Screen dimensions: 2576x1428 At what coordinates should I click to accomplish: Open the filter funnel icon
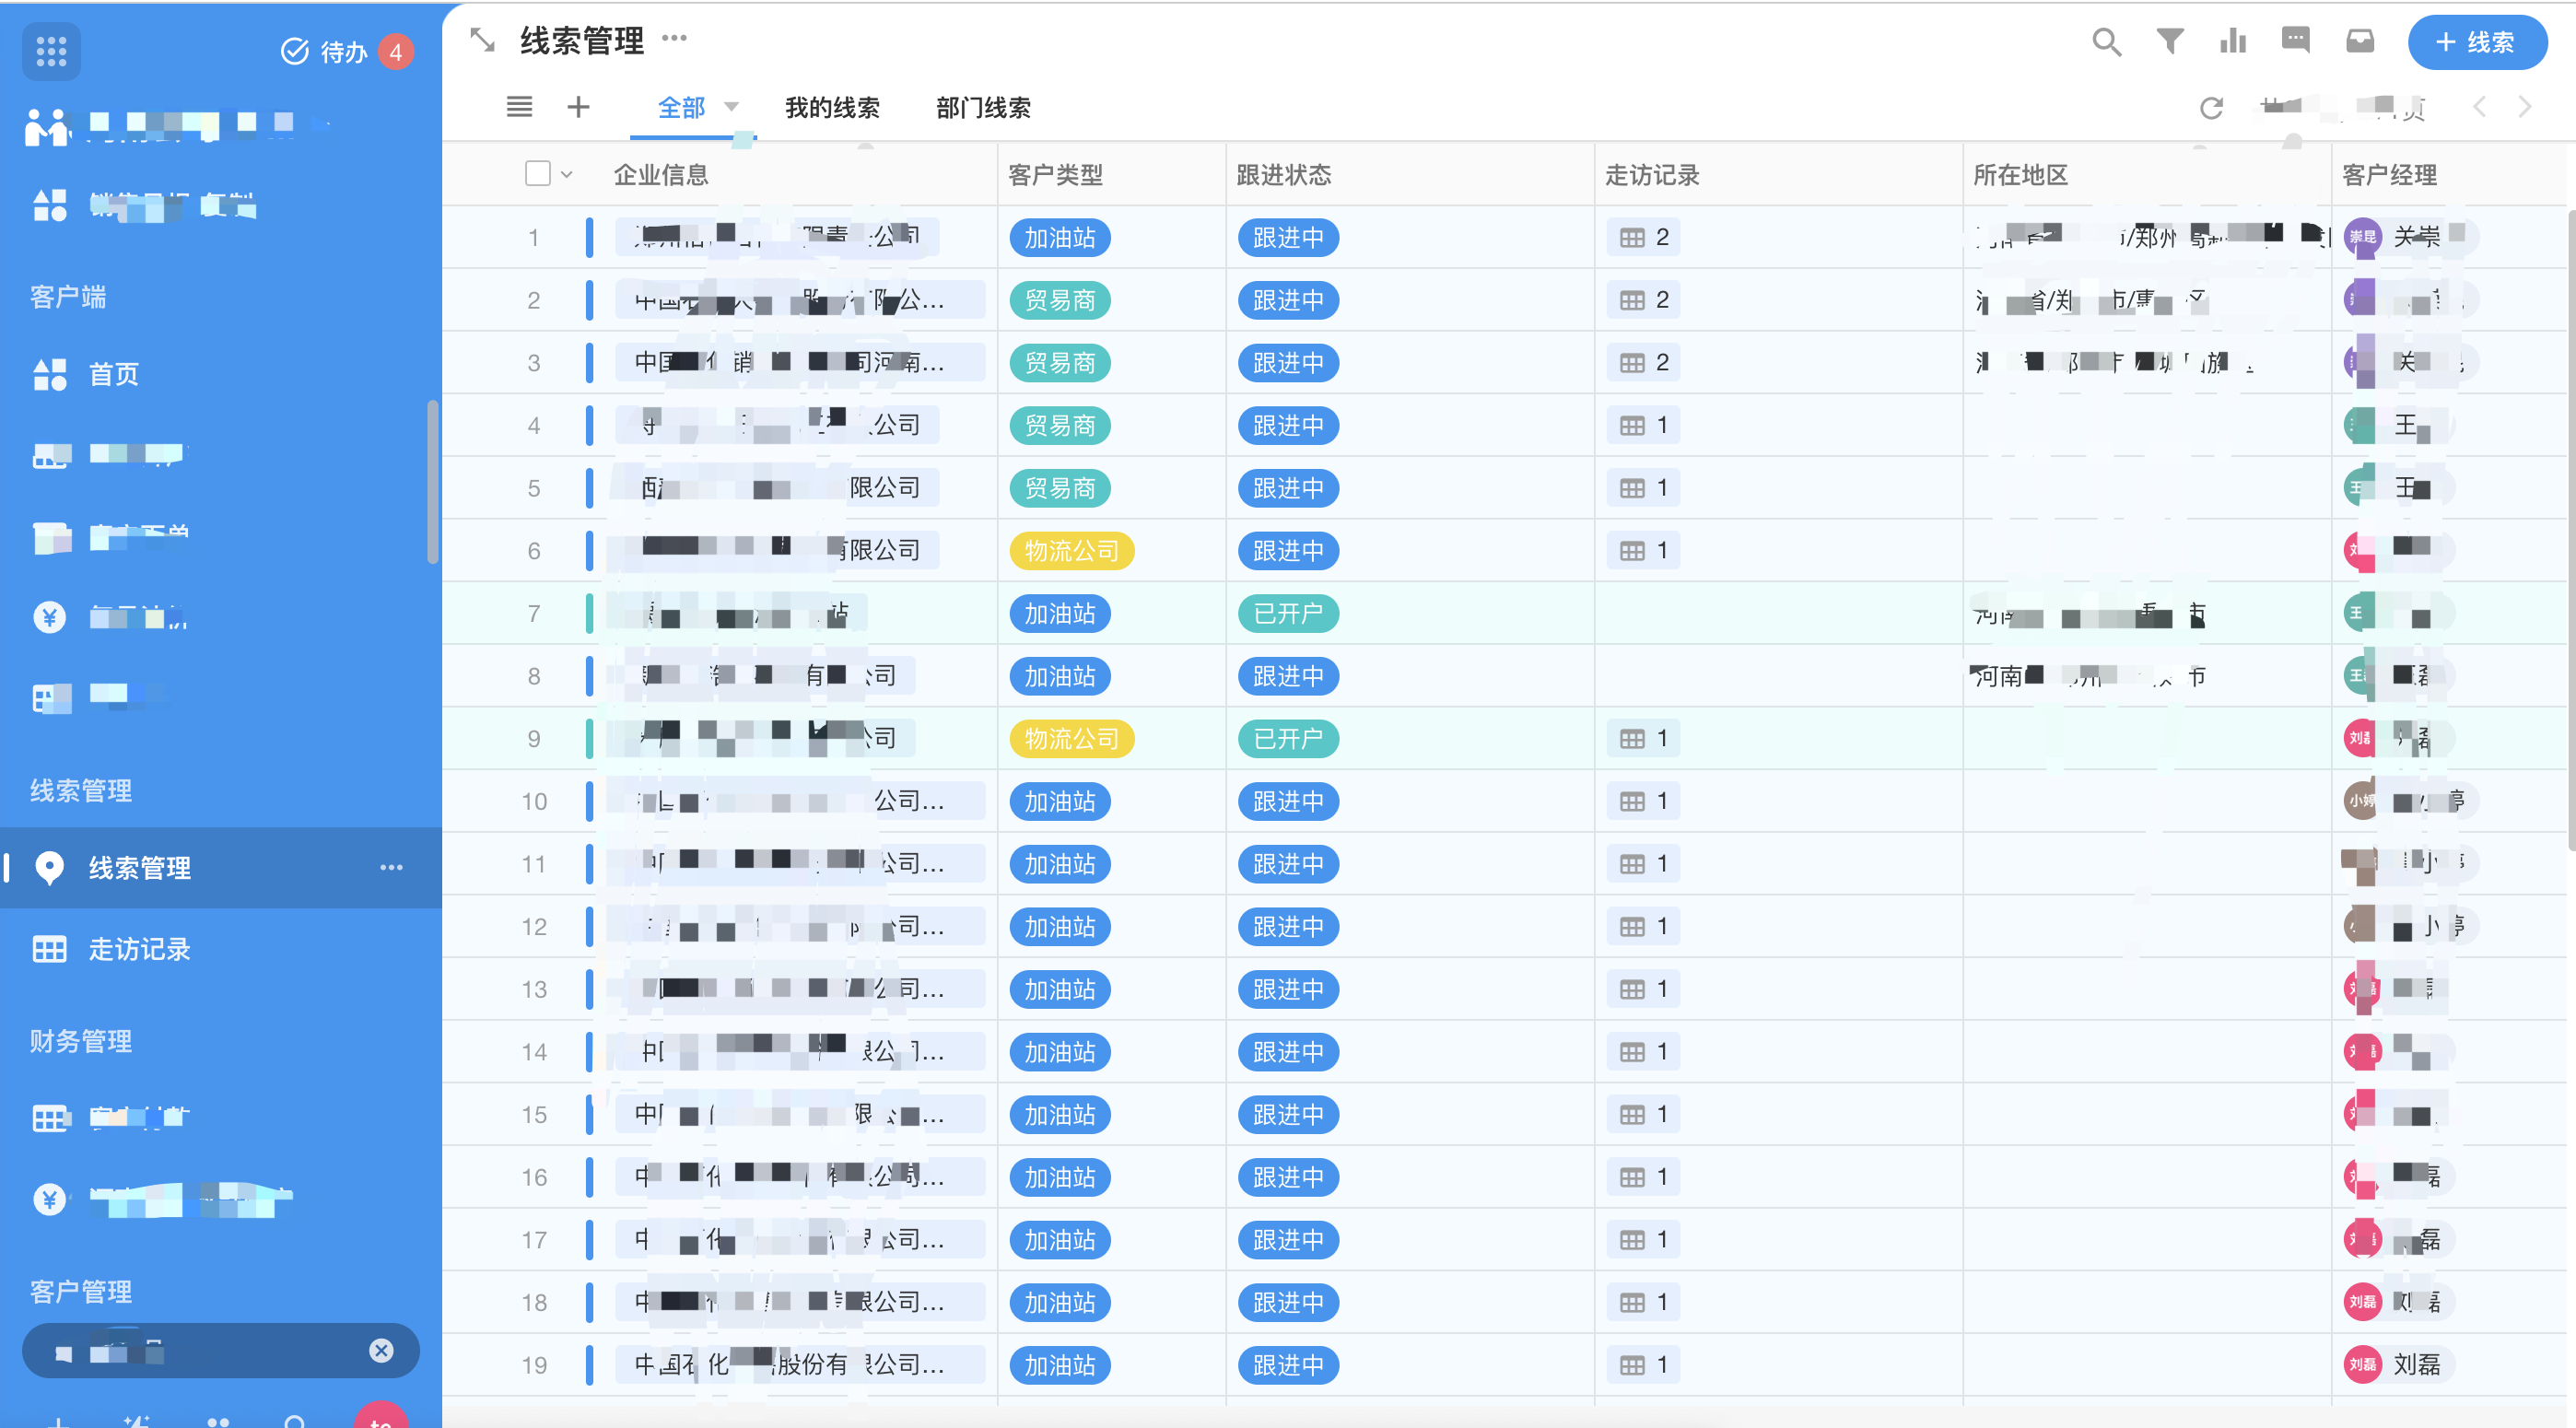[2169, 41]
